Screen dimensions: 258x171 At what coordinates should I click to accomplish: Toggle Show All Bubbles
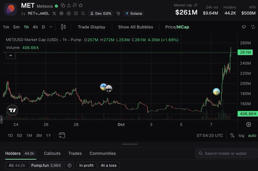pos(135,27)
